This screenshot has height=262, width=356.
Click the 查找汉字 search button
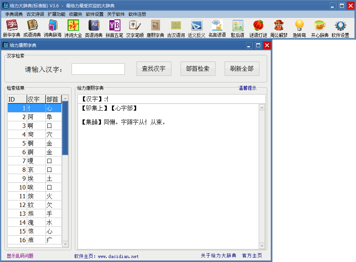[154, 69]
